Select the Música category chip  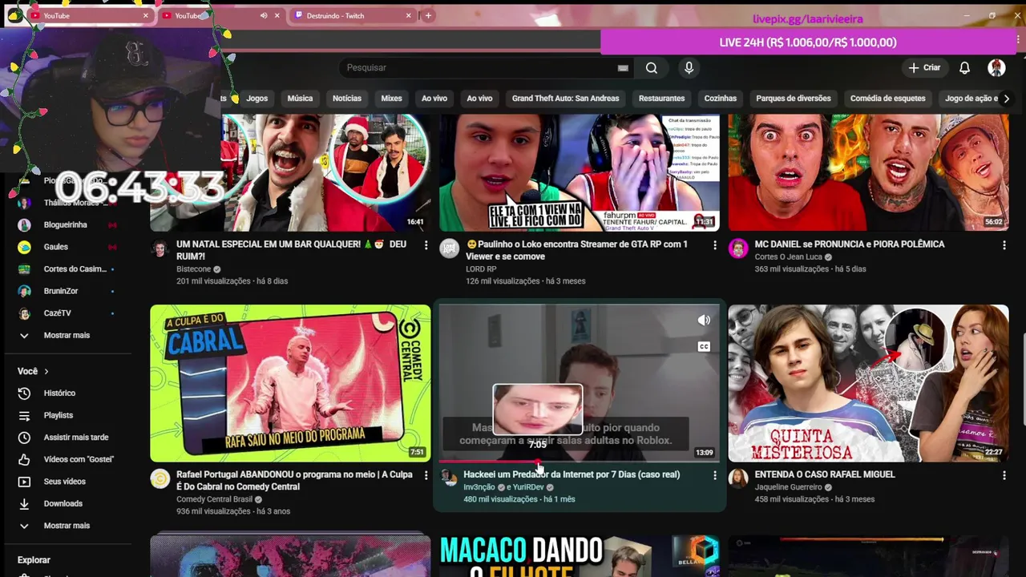(x=300, y=99)
